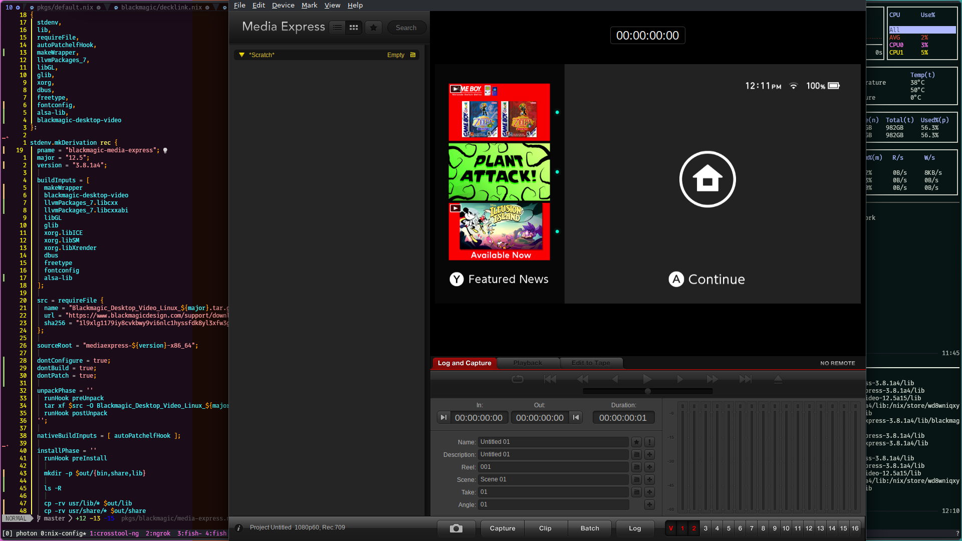Click the Out timecode field
This screenshot has height=541, width=962.
(x=540, y=417)
